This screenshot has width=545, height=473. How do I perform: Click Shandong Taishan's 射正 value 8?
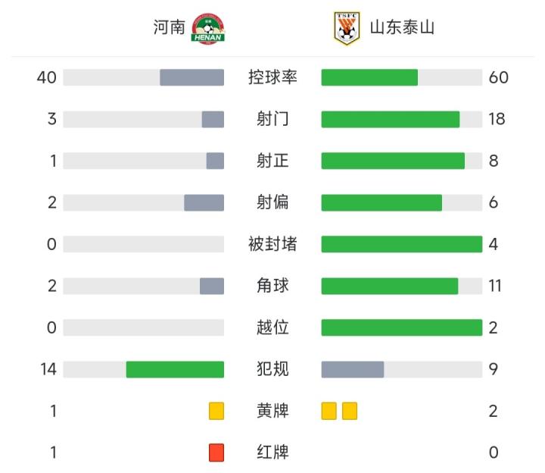coord(494,161)
